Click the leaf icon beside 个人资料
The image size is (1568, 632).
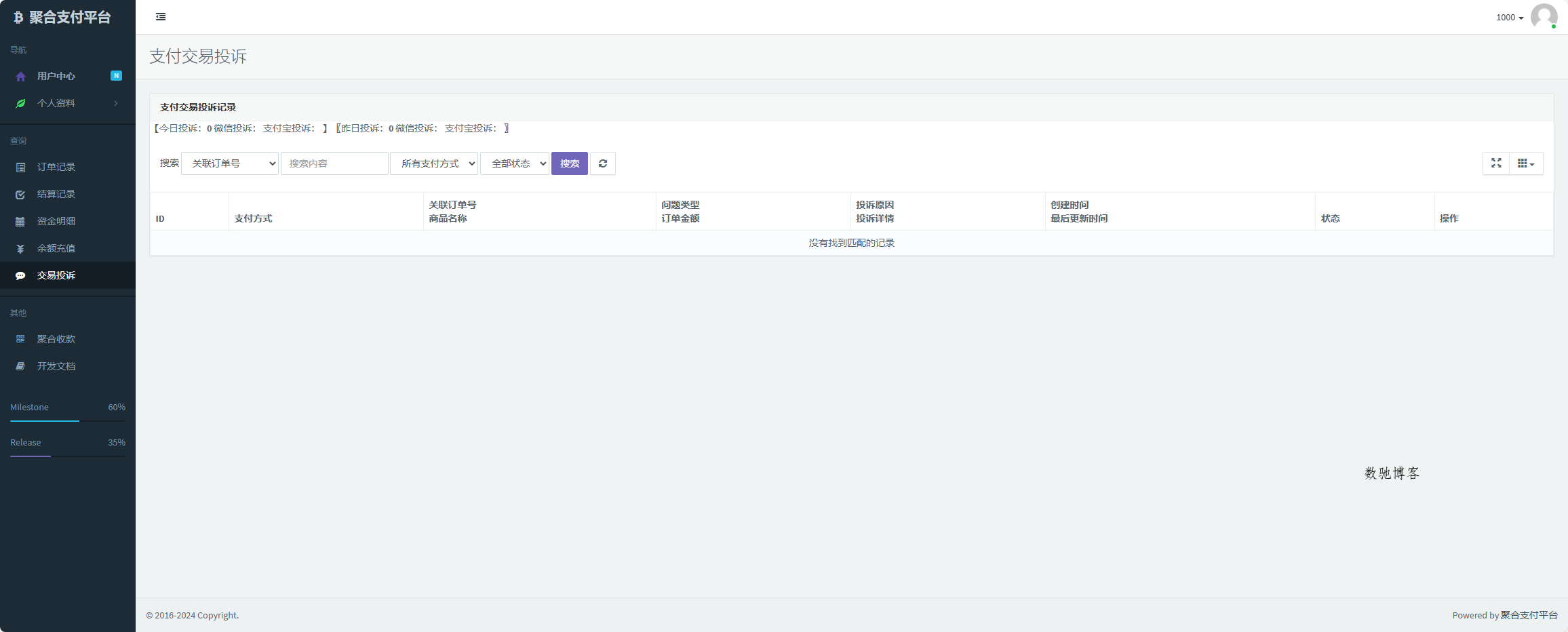(x=20, y=104)
